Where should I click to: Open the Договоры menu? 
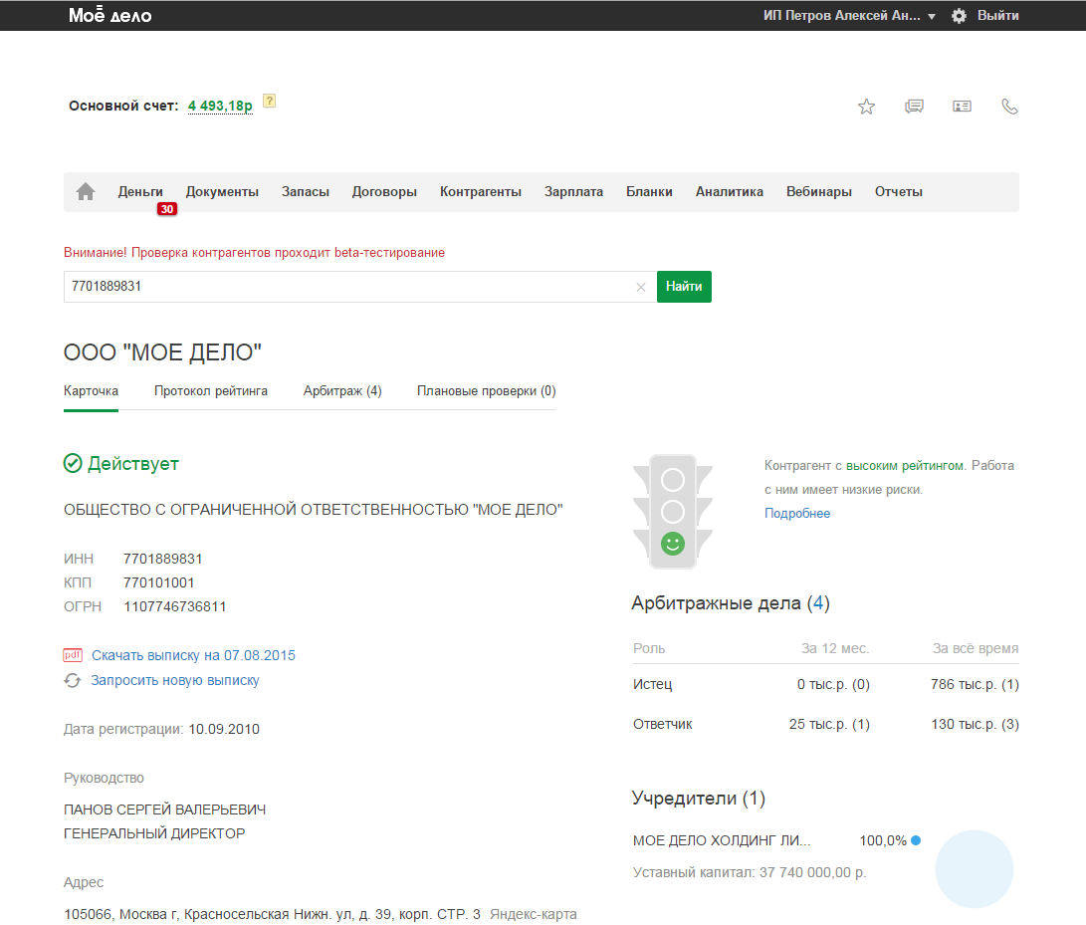384,192
